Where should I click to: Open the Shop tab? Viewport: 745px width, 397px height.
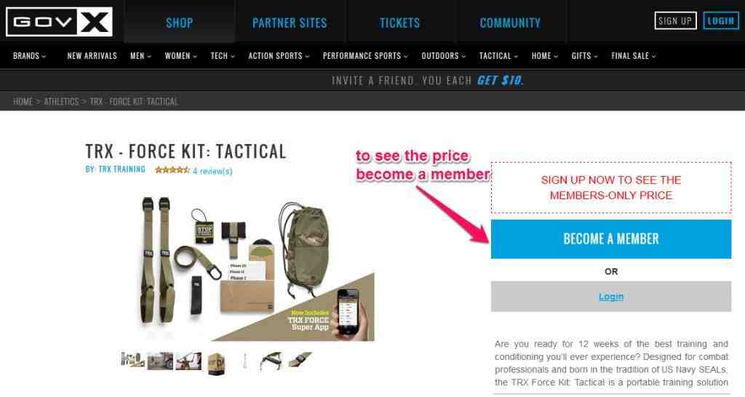pyautogui.click(x=180, y=23)
